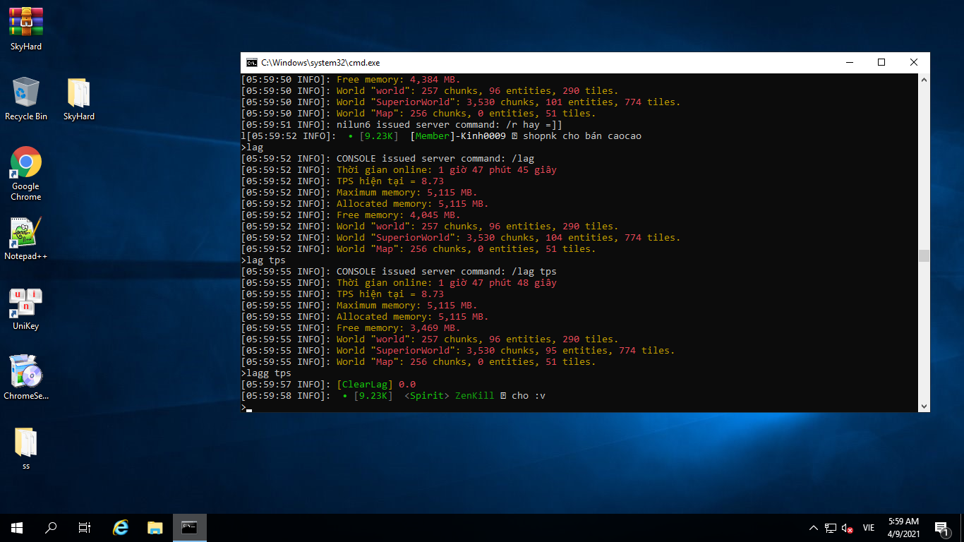Viewport: 964px width, 542px height.
Task: Switch the VIE input language indicator
Action: [869, 528]
